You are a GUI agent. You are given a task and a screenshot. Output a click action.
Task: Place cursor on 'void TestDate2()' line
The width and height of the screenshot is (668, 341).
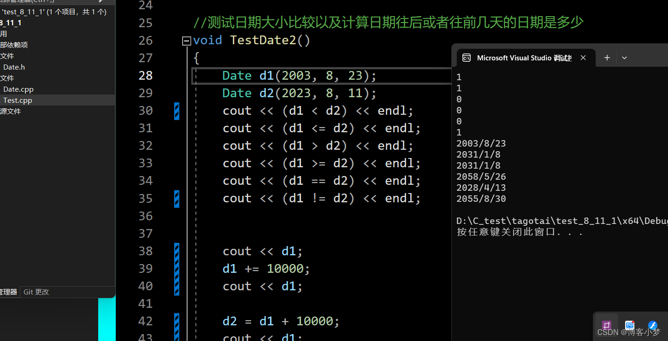coord(252,41)
